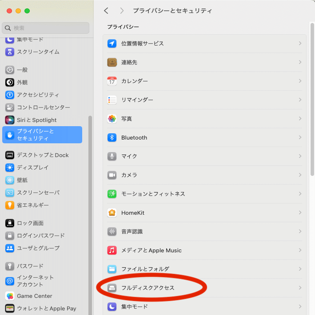Click the カレンダー calendar icon
The height and width of the screenshot is (315, 315).
tap(112, 81)
